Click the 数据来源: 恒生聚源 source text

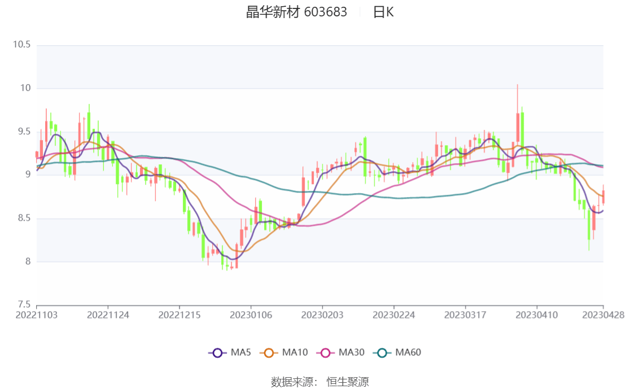tap(320, 382)
